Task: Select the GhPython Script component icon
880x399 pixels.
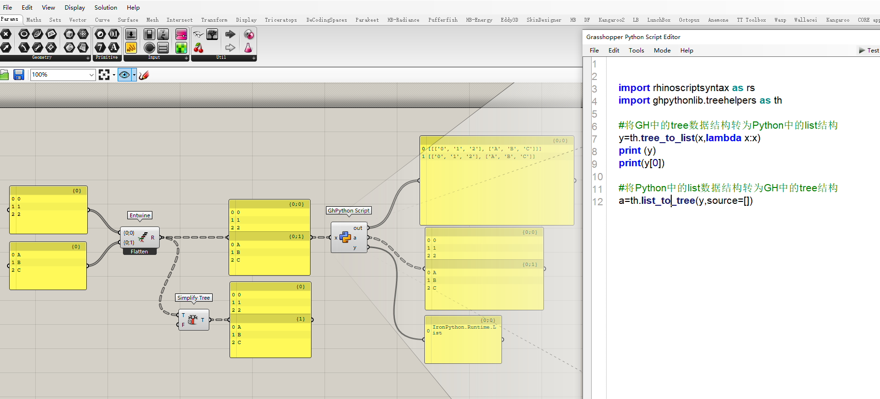Action: pos(345,237)
